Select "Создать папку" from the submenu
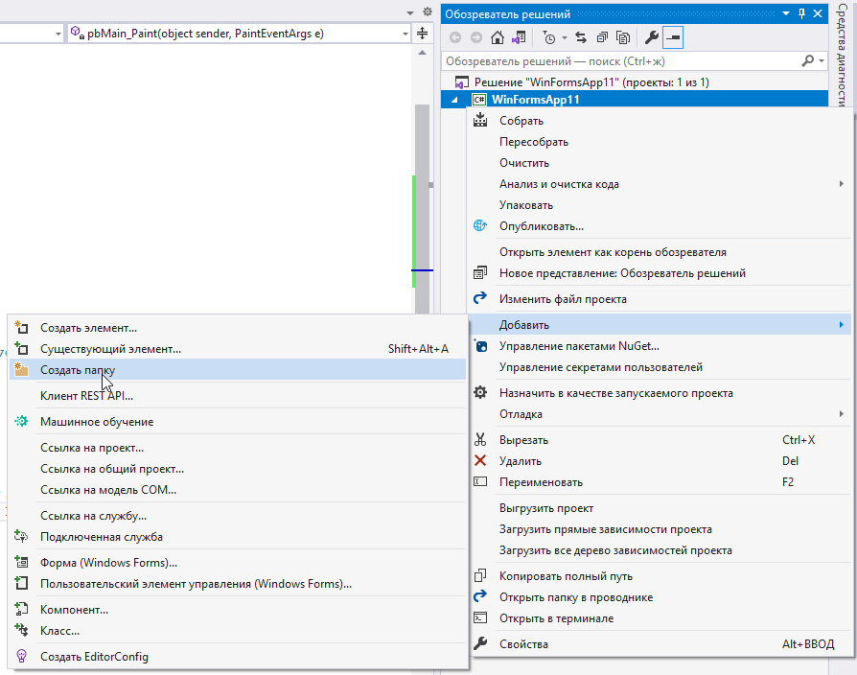 [78, 369]
